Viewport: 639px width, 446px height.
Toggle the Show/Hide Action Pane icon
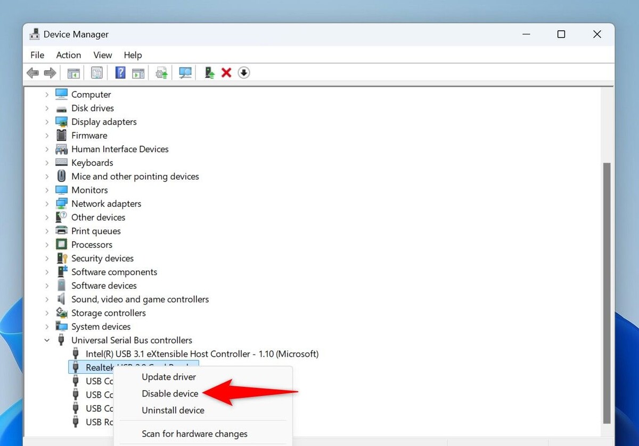pos(138,73)
